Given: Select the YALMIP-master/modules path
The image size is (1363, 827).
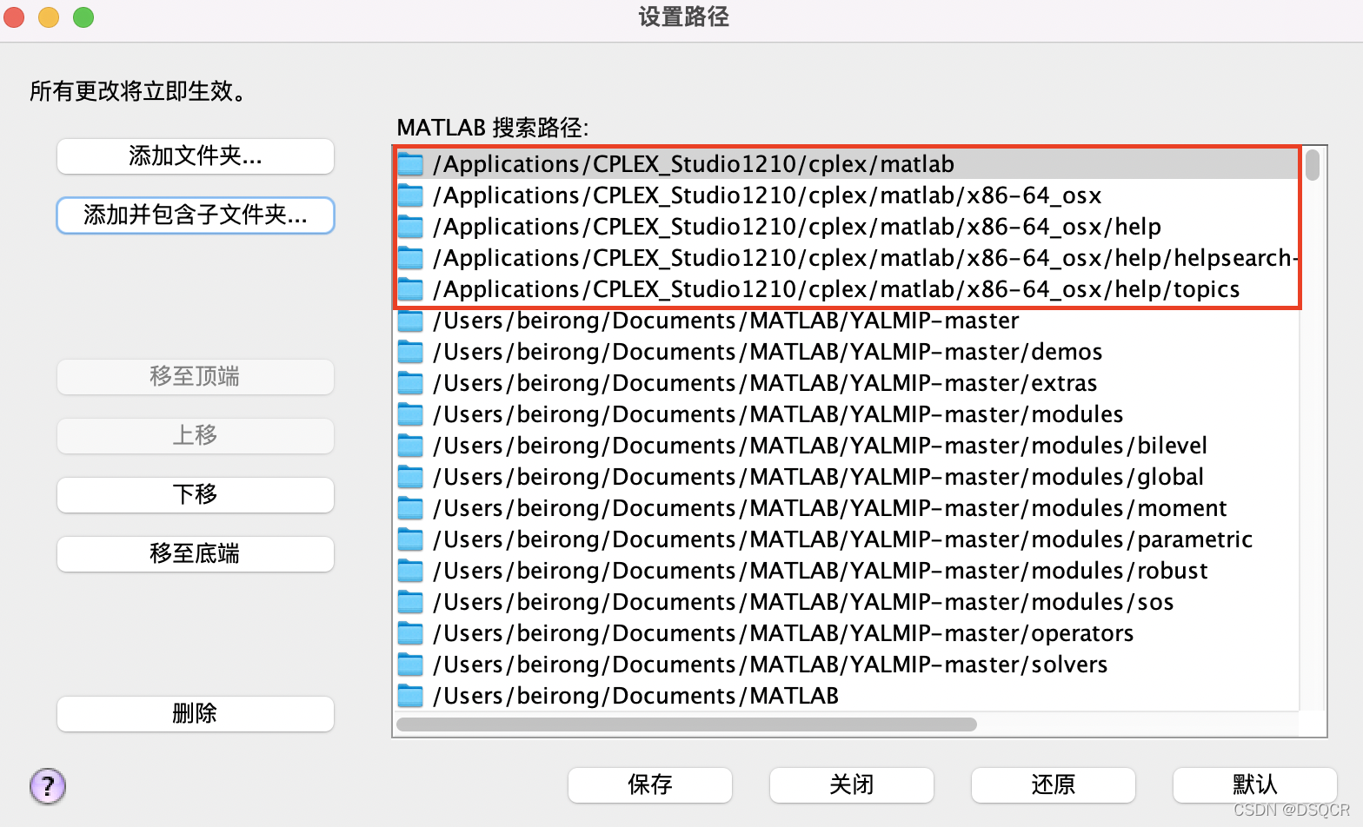Looking at the screenshot, I should point(848,414).
